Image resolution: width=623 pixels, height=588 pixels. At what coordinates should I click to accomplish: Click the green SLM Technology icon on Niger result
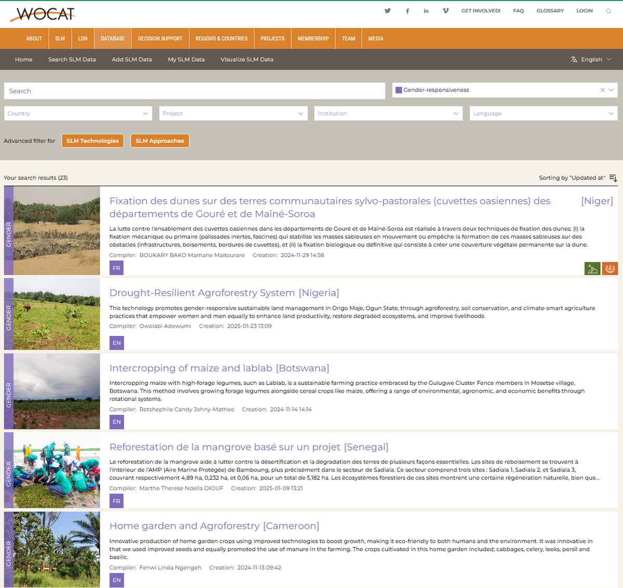(x=592, y=269)
